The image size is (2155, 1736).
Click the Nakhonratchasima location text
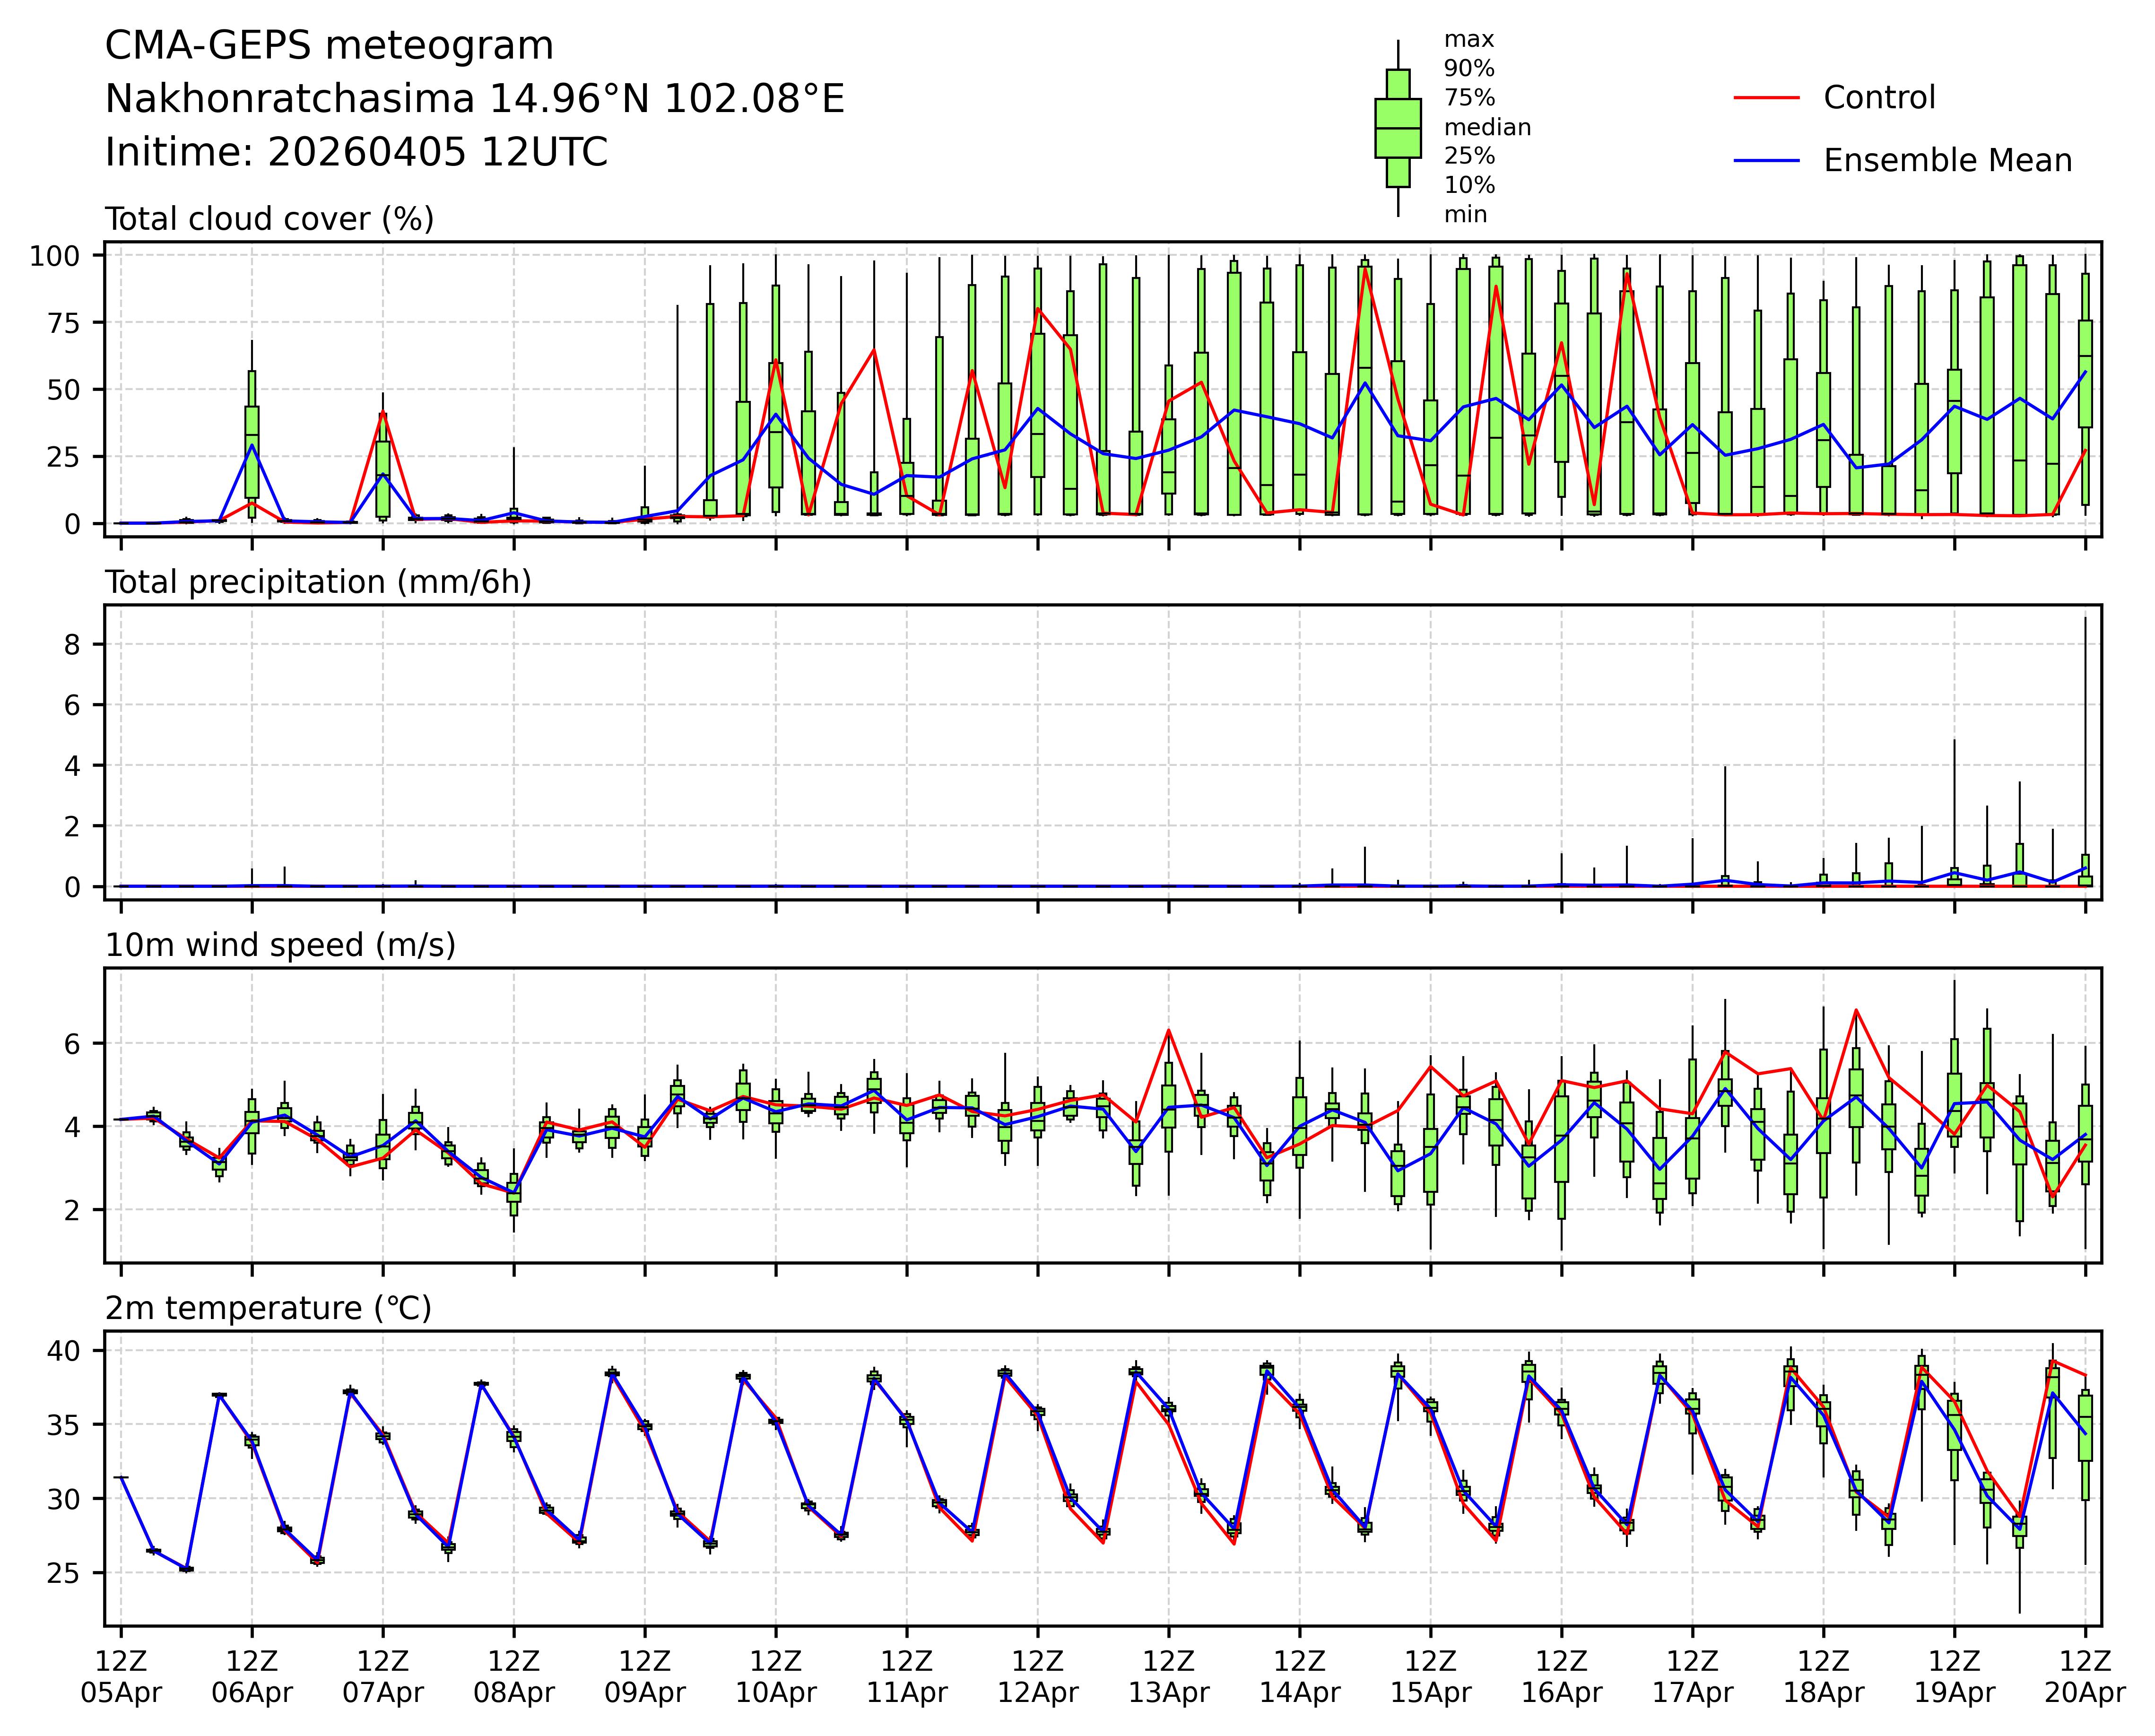pyautogui.click(x=474, y=99)
